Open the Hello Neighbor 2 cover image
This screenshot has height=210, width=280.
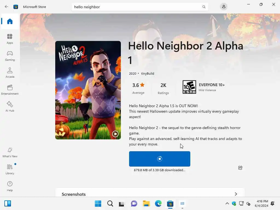[88, 90]
